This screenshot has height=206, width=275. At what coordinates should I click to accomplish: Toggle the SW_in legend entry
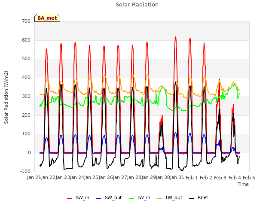pyautogui.click(x=78, y=197)
